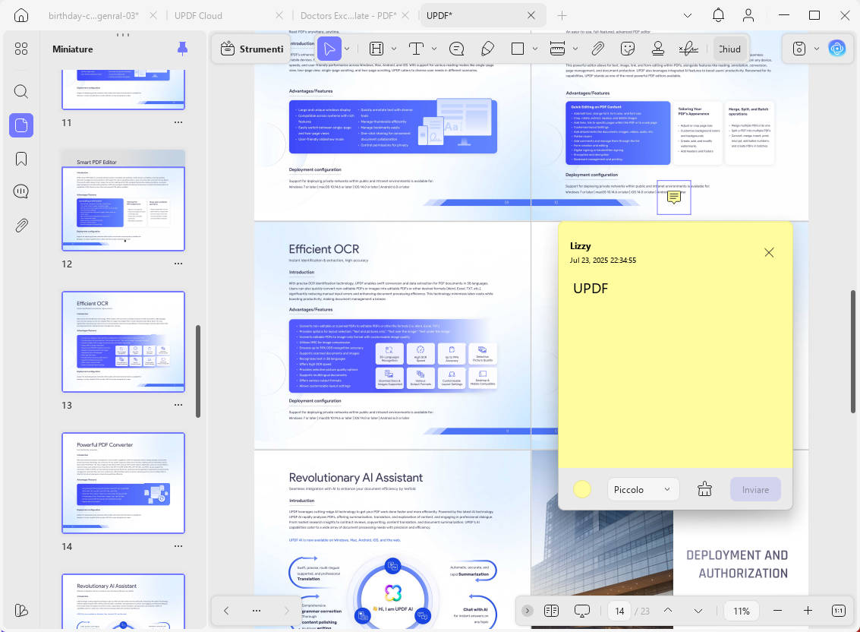This screenshot has width=860, height=632.
Task: Go to previous page with up chevron
Action: 667,610
